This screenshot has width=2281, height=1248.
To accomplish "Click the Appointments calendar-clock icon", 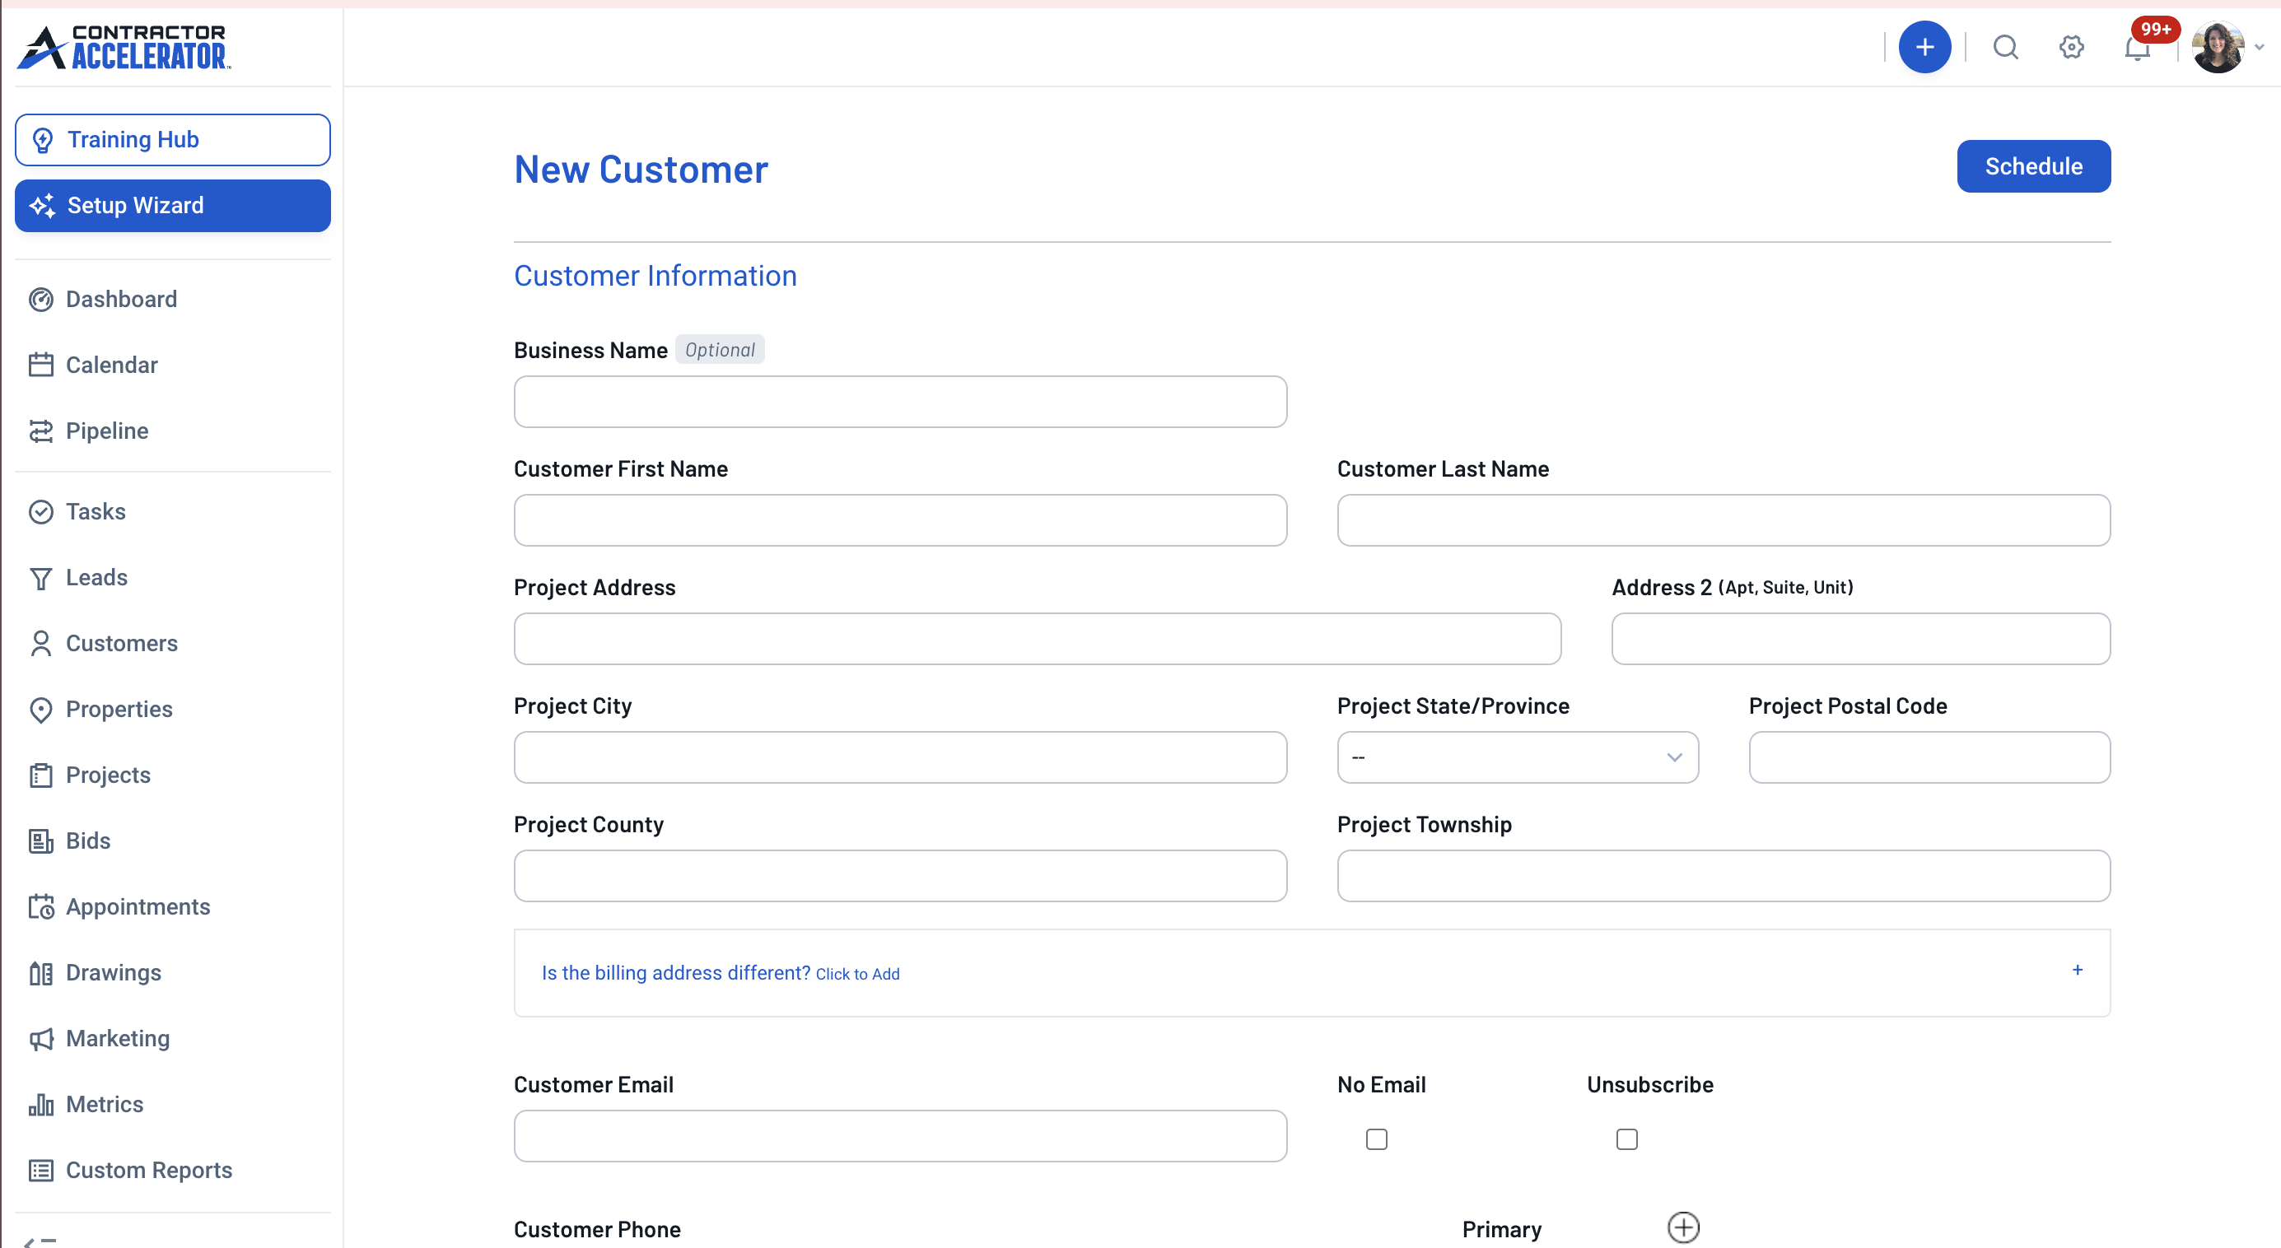I will coord(40,907).
